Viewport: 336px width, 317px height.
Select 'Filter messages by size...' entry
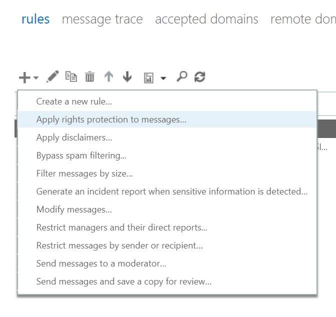[x=85, y=173]
